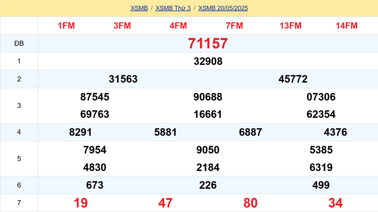Click fourth prize number 4376
Viewport: 378px width, 212px height.
335,132
